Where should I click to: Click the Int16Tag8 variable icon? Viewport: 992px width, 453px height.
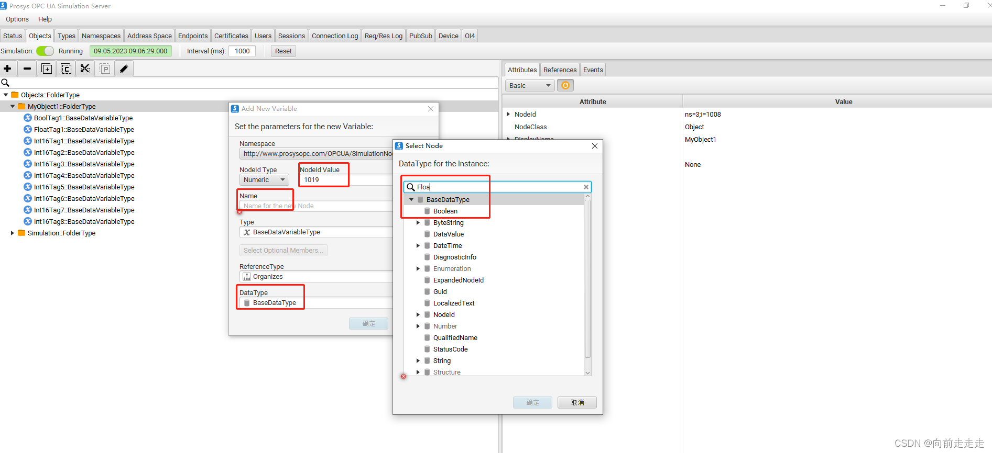click(x=28, y=221)
